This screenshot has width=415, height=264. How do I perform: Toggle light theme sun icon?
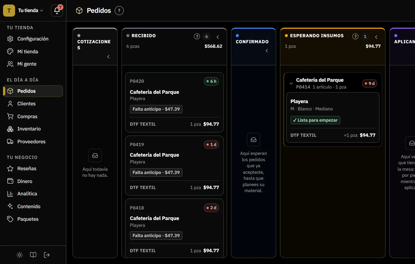[20, 255]
